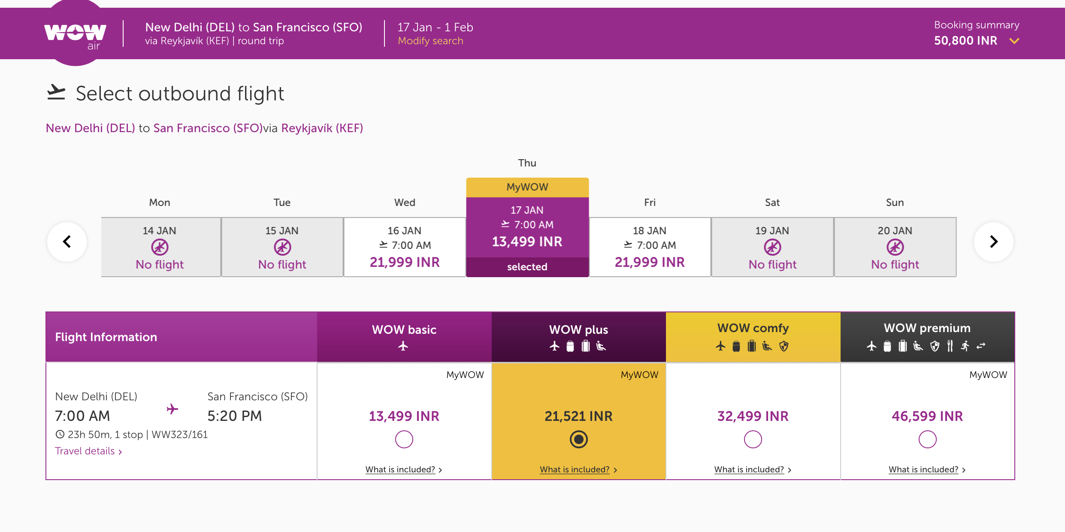This screenshot has height=532, width=1065.
Task: Open What is included for WOW basic
Action: coord(404,469)
